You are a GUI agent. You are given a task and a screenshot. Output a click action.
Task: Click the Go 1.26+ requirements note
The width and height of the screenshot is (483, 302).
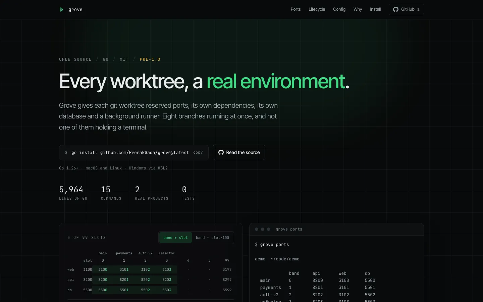(113, 168)
